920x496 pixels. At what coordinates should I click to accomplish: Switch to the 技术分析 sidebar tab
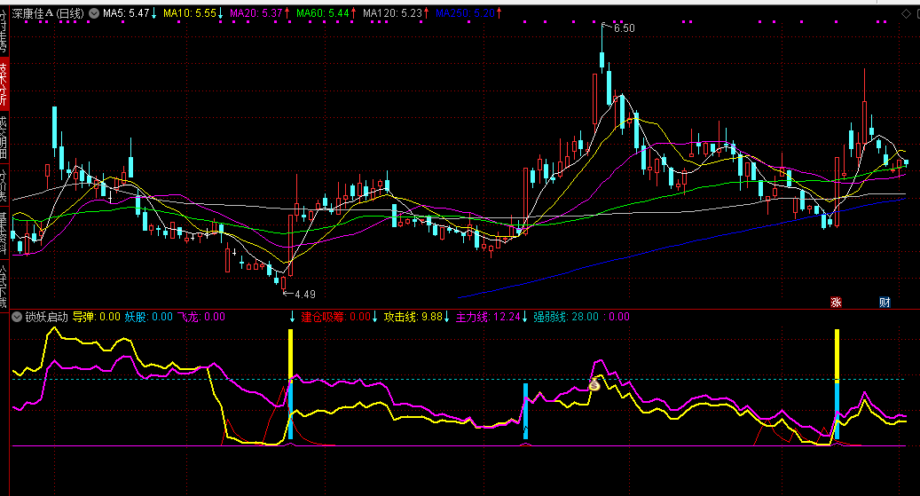[4, 83]
